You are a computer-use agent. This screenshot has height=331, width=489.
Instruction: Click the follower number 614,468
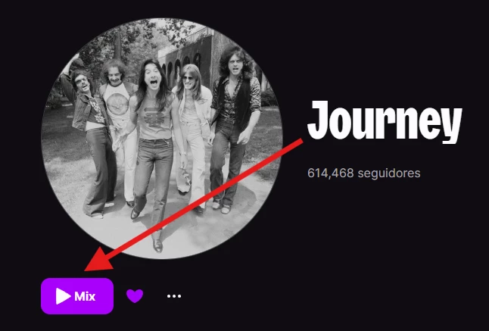(331, 173)
